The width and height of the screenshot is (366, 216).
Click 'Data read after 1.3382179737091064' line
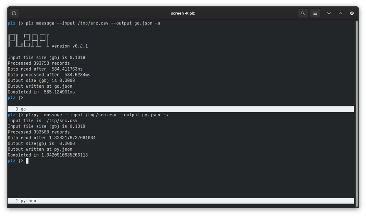[x=52, y=138]
